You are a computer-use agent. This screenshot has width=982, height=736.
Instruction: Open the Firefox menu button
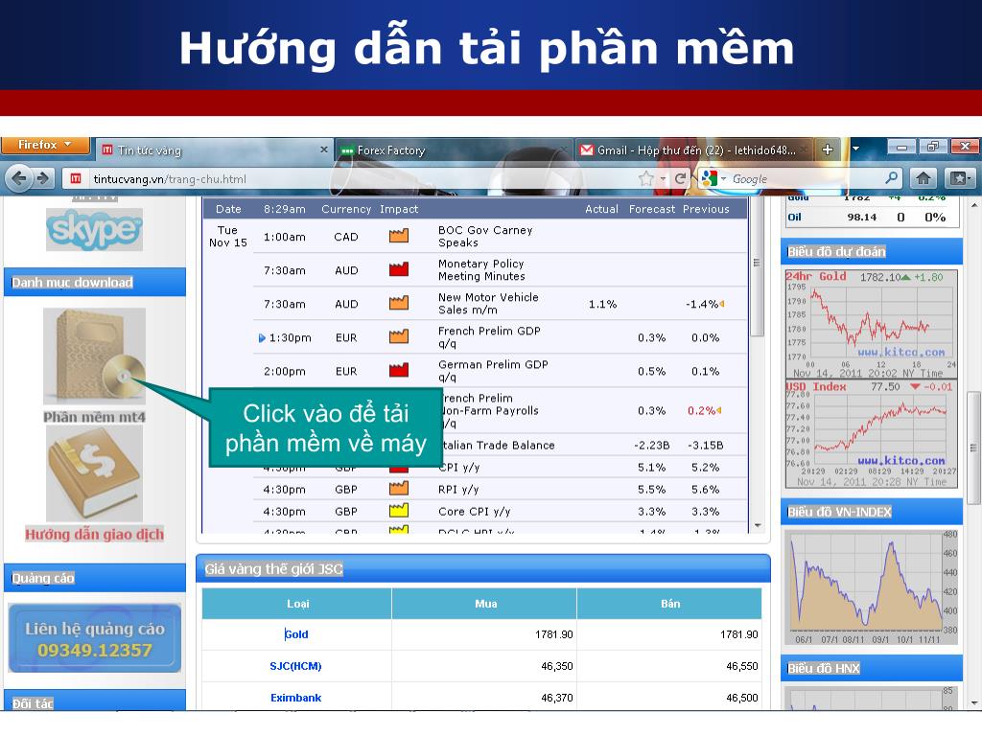click(45, 145)
